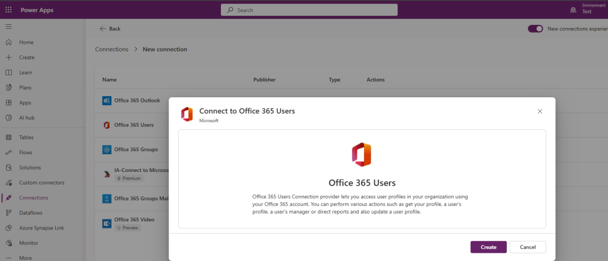Go to Solutions in the sidebar
Screen dimensions: 608x261
(30, 168)
